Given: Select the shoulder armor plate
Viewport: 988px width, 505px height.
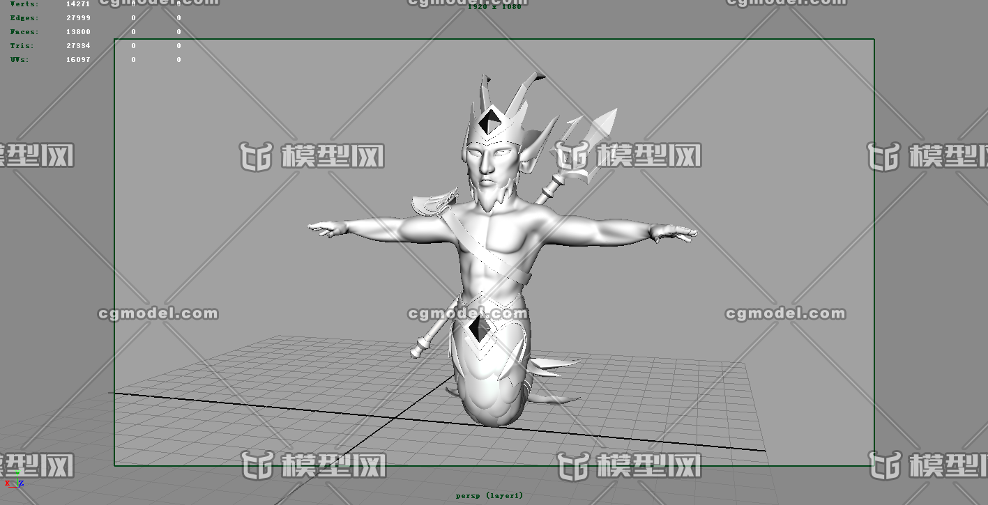Looking at the screenshot, I should [432, 203].
